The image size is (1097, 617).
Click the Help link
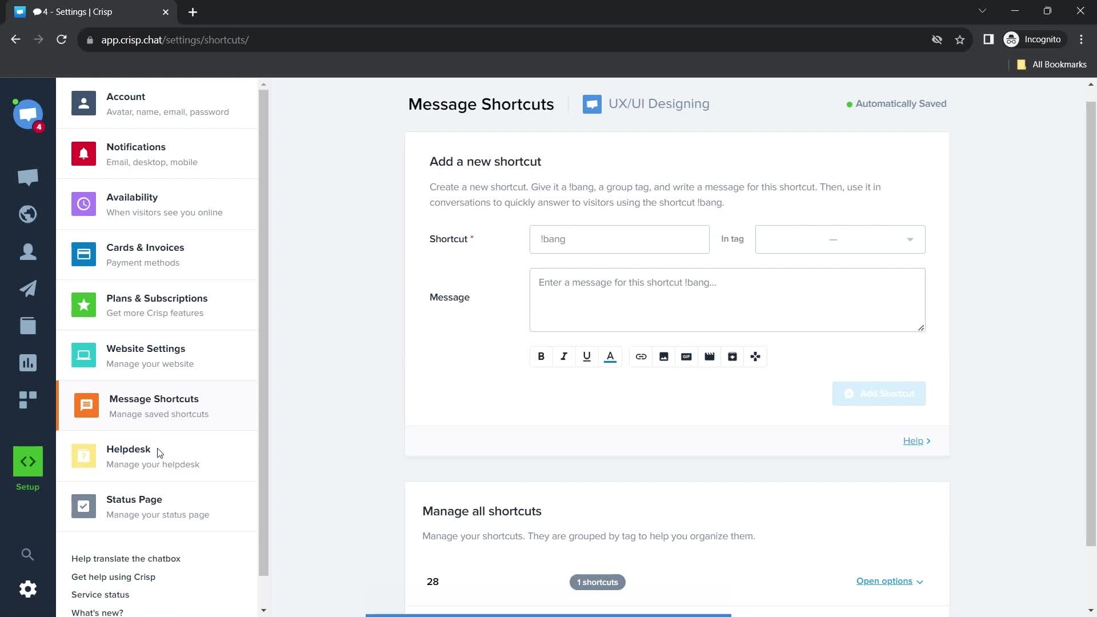click(916, 440)
